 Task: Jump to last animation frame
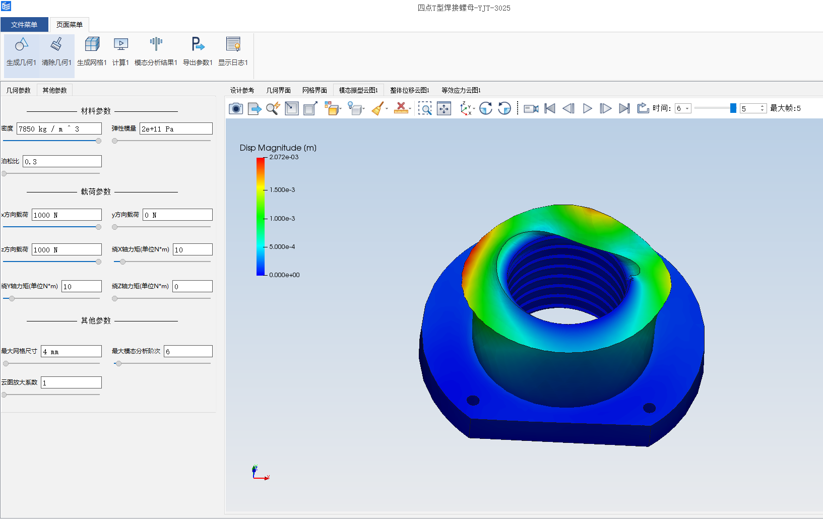pos(624,108)
